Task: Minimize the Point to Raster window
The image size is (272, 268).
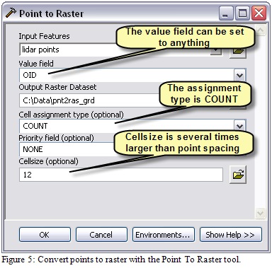Action: (x=226, y=13)
